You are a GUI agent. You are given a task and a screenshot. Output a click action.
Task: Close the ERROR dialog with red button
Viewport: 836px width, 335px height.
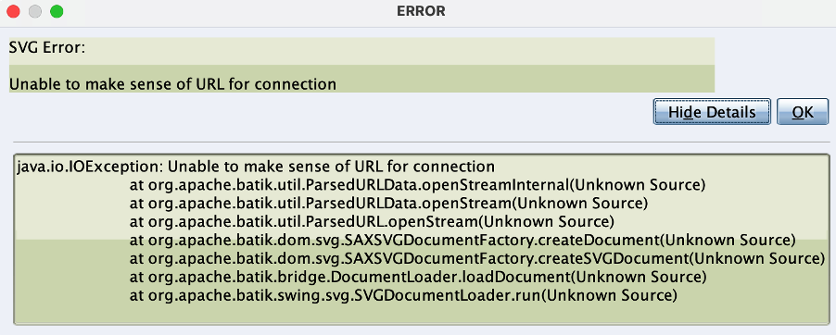(x=13, y=11)
